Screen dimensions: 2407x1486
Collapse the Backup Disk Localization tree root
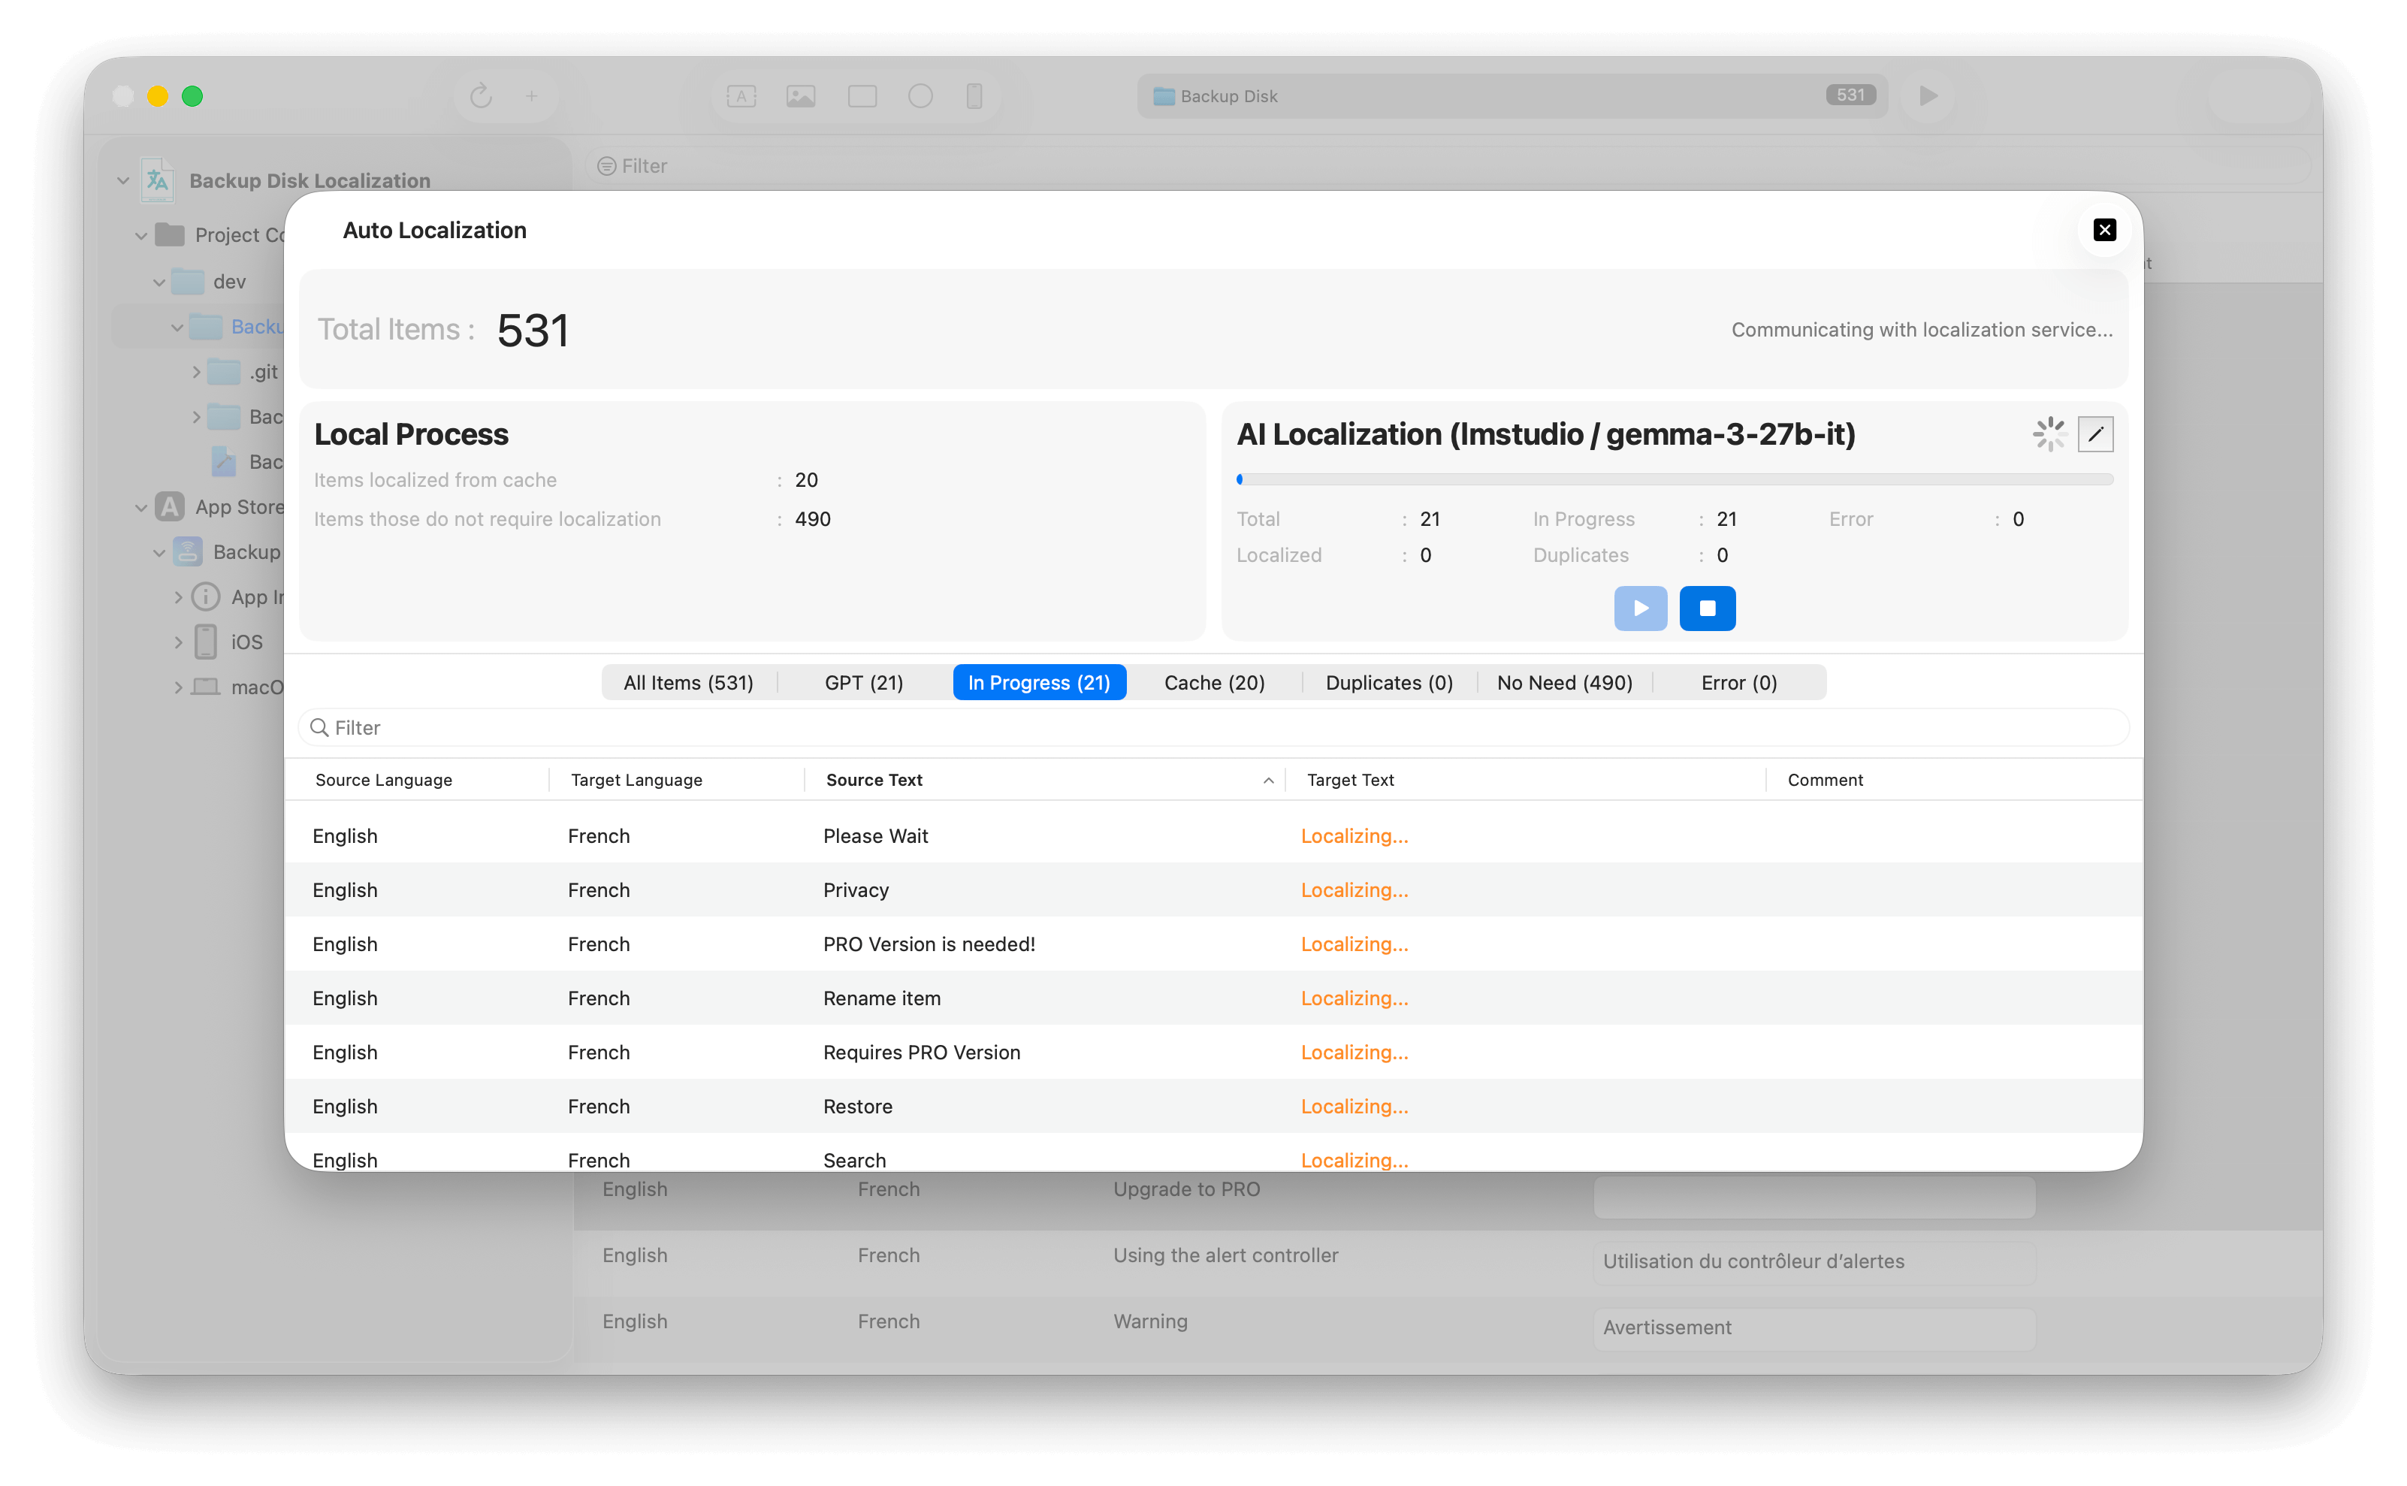click(x=123, y=181)
